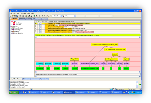Click the checked i_100500 yellow node
The image size is (151, 103).
click(x=75, y=59)
